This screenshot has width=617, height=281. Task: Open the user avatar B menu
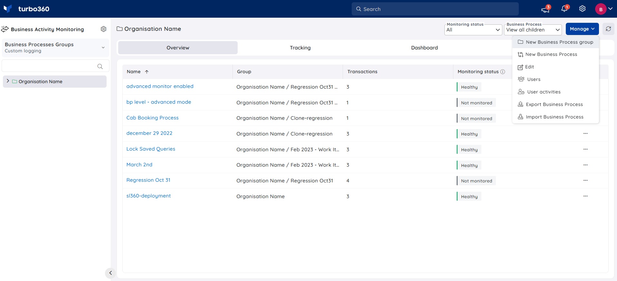point(601,9)
